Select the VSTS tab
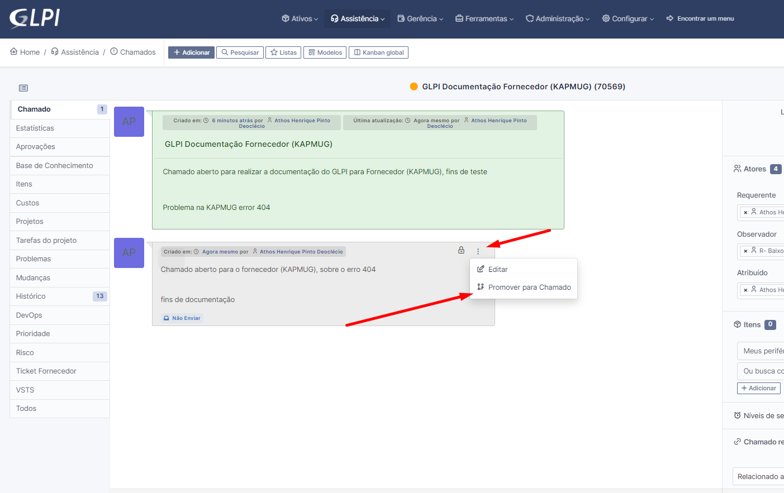Screen dimensions: 784x493 (60, 390)
